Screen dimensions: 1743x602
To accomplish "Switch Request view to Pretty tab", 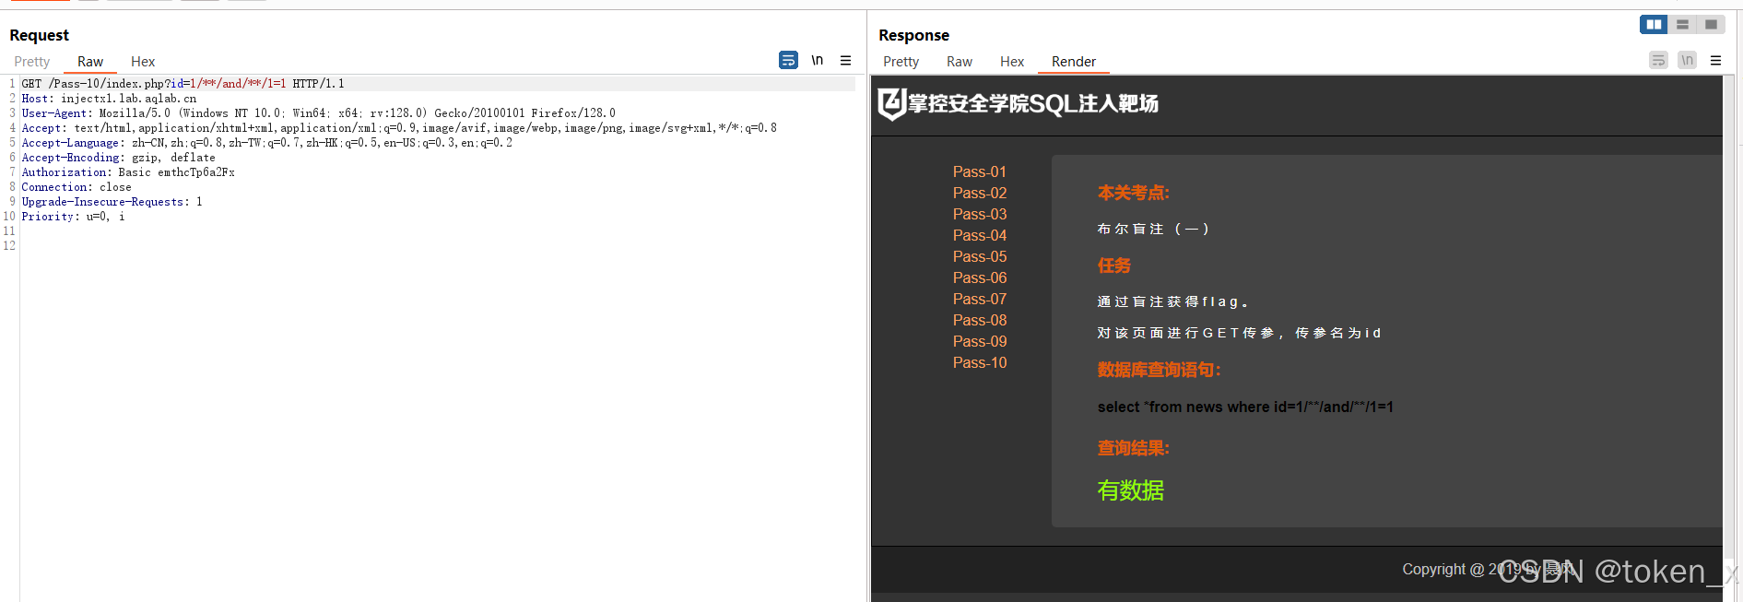I will pyautogui.click(x=32, y=62).
